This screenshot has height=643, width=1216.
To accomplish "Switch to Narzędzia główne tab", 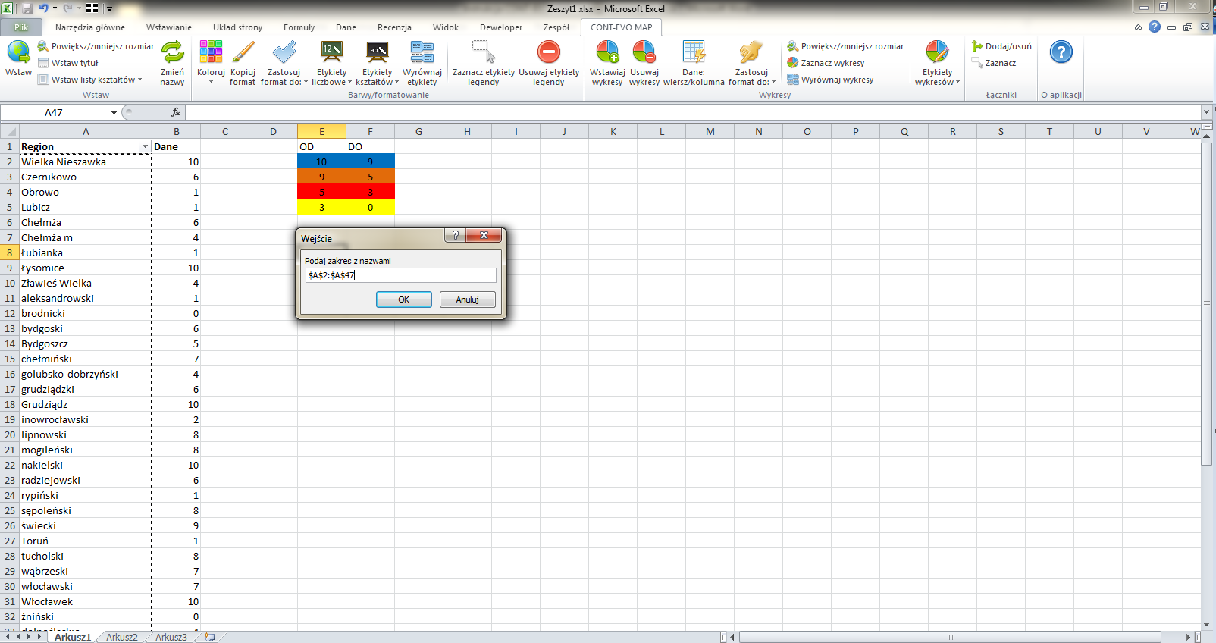I will 90,27.
